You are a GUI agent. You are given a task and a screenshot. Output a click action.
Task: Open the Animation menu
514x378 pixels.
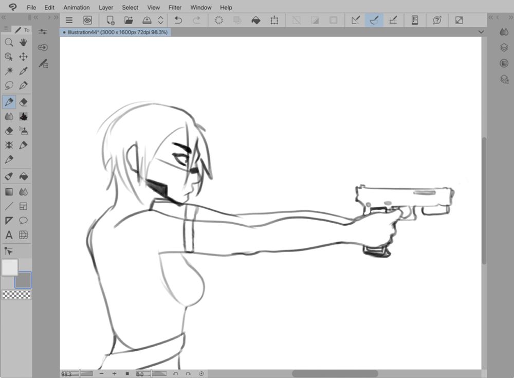(x=76, y=7)
